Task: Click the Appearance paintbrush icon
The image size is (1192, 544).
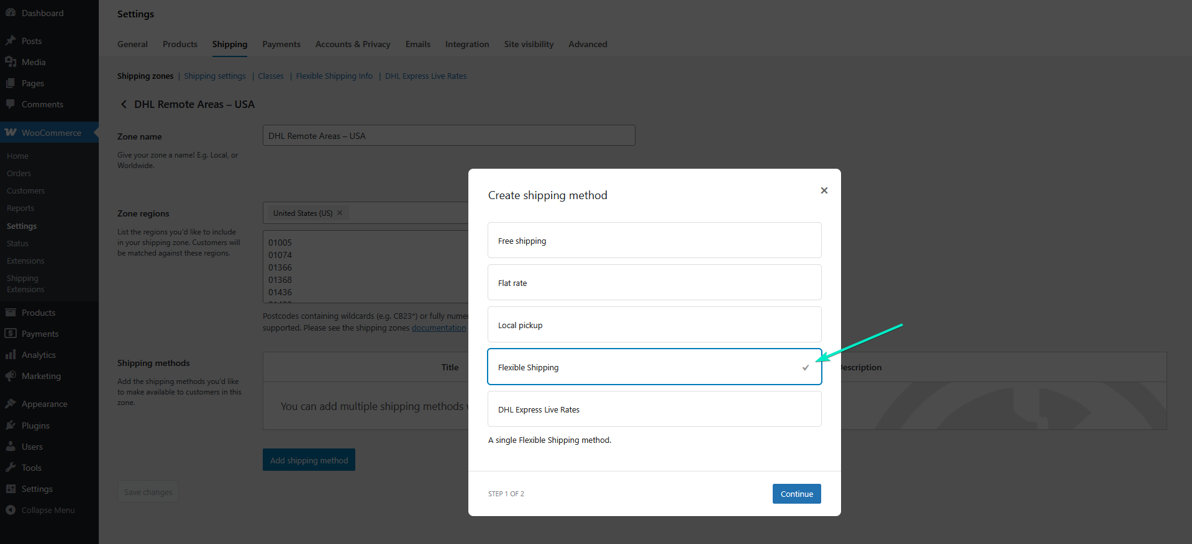Action: [11, 404]
